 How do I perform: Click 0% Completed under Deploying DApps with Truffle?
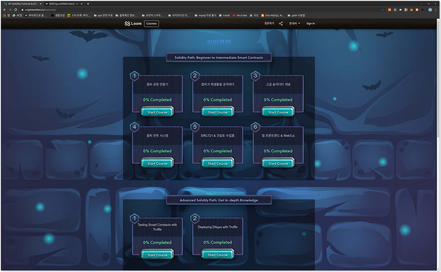[218, 242]
